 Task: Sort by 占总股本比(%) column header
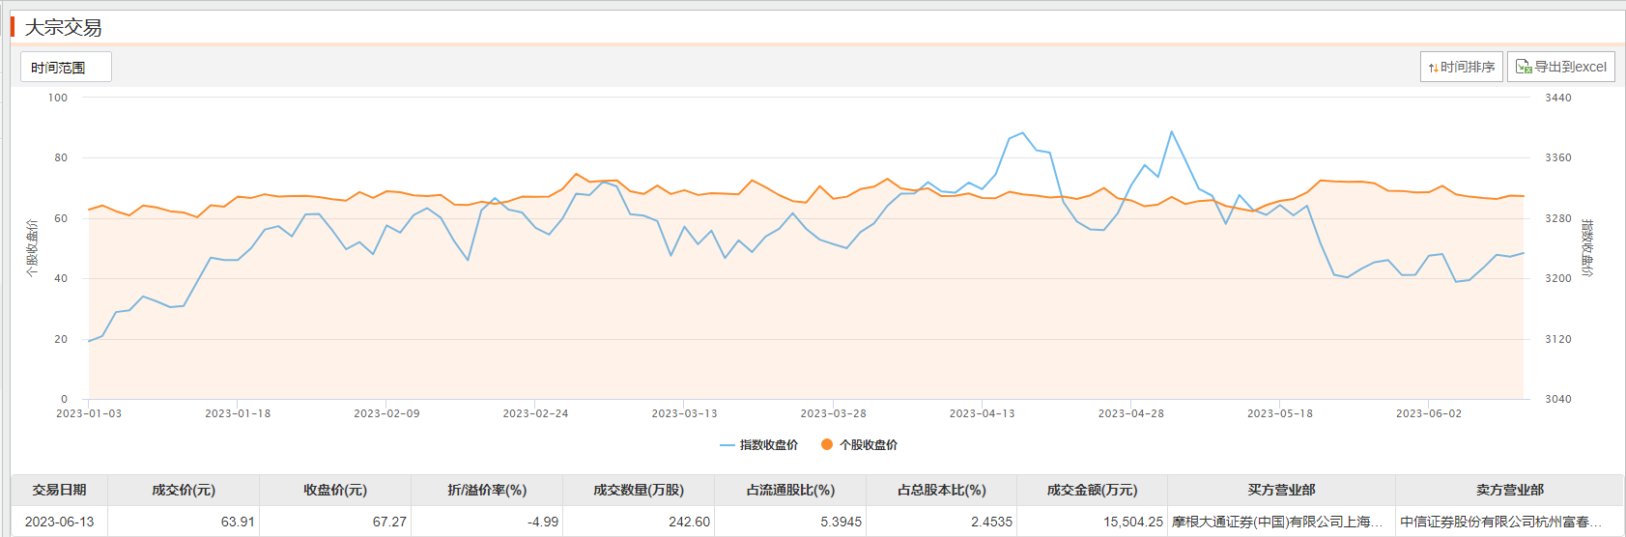[x=942, y=490]
